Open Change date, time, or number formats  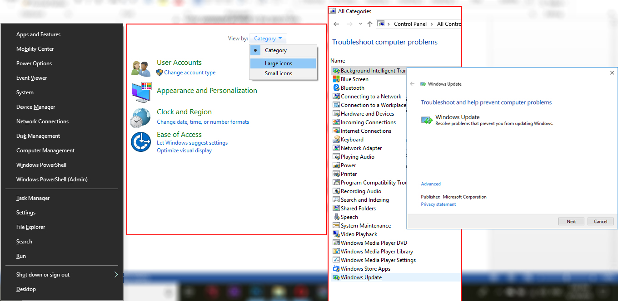pos(203,122)
